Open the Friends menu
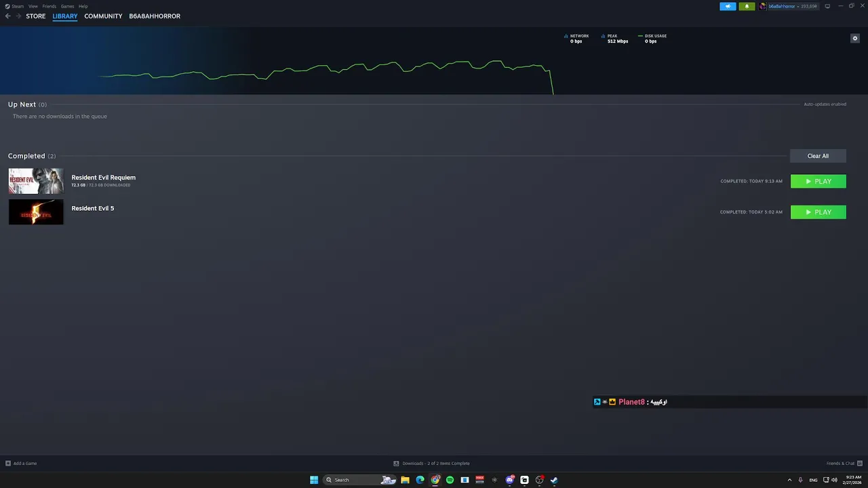 click(x=50, y=6)
